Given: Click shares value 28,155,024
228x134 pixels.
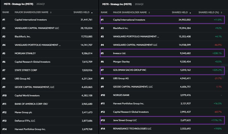Looking at the screenshot, I should [86, 28].
